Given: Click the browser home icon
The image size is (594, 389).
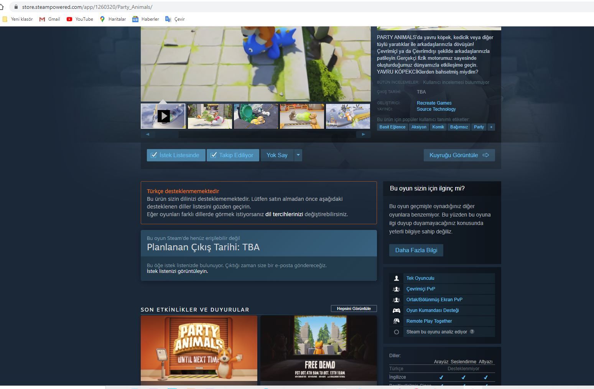Looking at the screenshot, I should tap(2, 7).
